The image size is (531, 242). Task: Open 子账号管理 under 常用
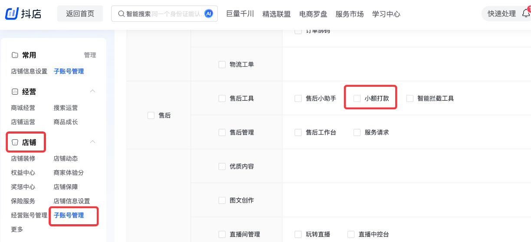(x=69, y=72)
